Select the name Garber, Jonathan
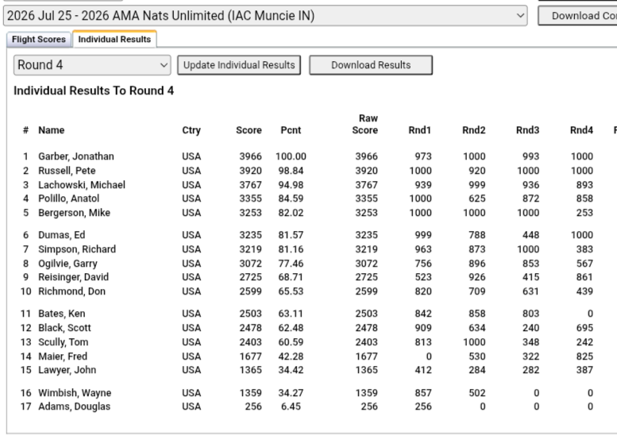This screenshot has width=617, height=435. (x=76, y=156)
